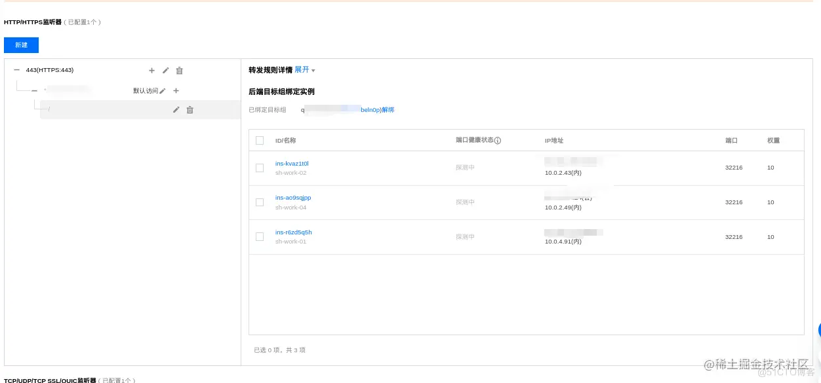
Task: Click IP 10.0.4.91(内) cell
Action: [563, 242]
